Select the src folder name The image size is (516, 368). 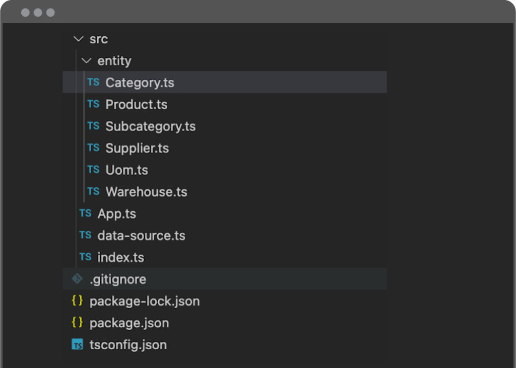click(x=99, y=39)
